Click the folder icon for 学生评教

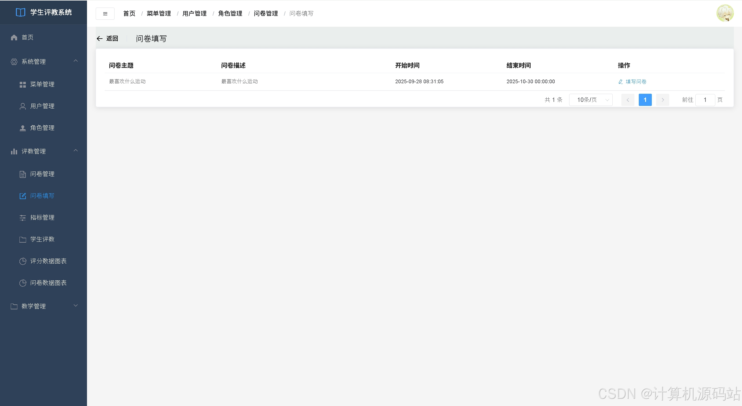coord(23,239)
